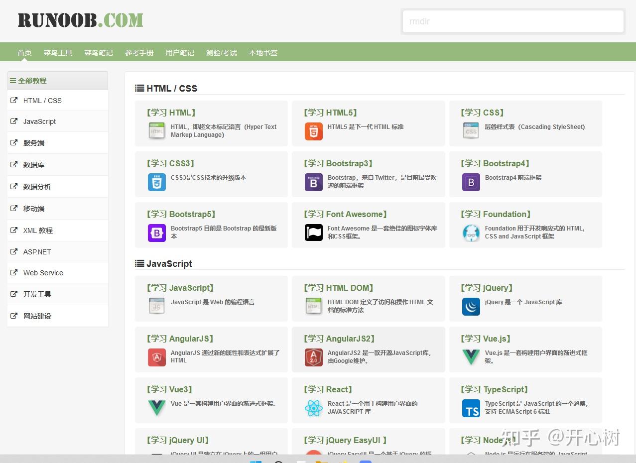Screen dimensions: 636x463
Task: Open the 菜鸟工具 navigation item
Action: click(x=58, y=53)
